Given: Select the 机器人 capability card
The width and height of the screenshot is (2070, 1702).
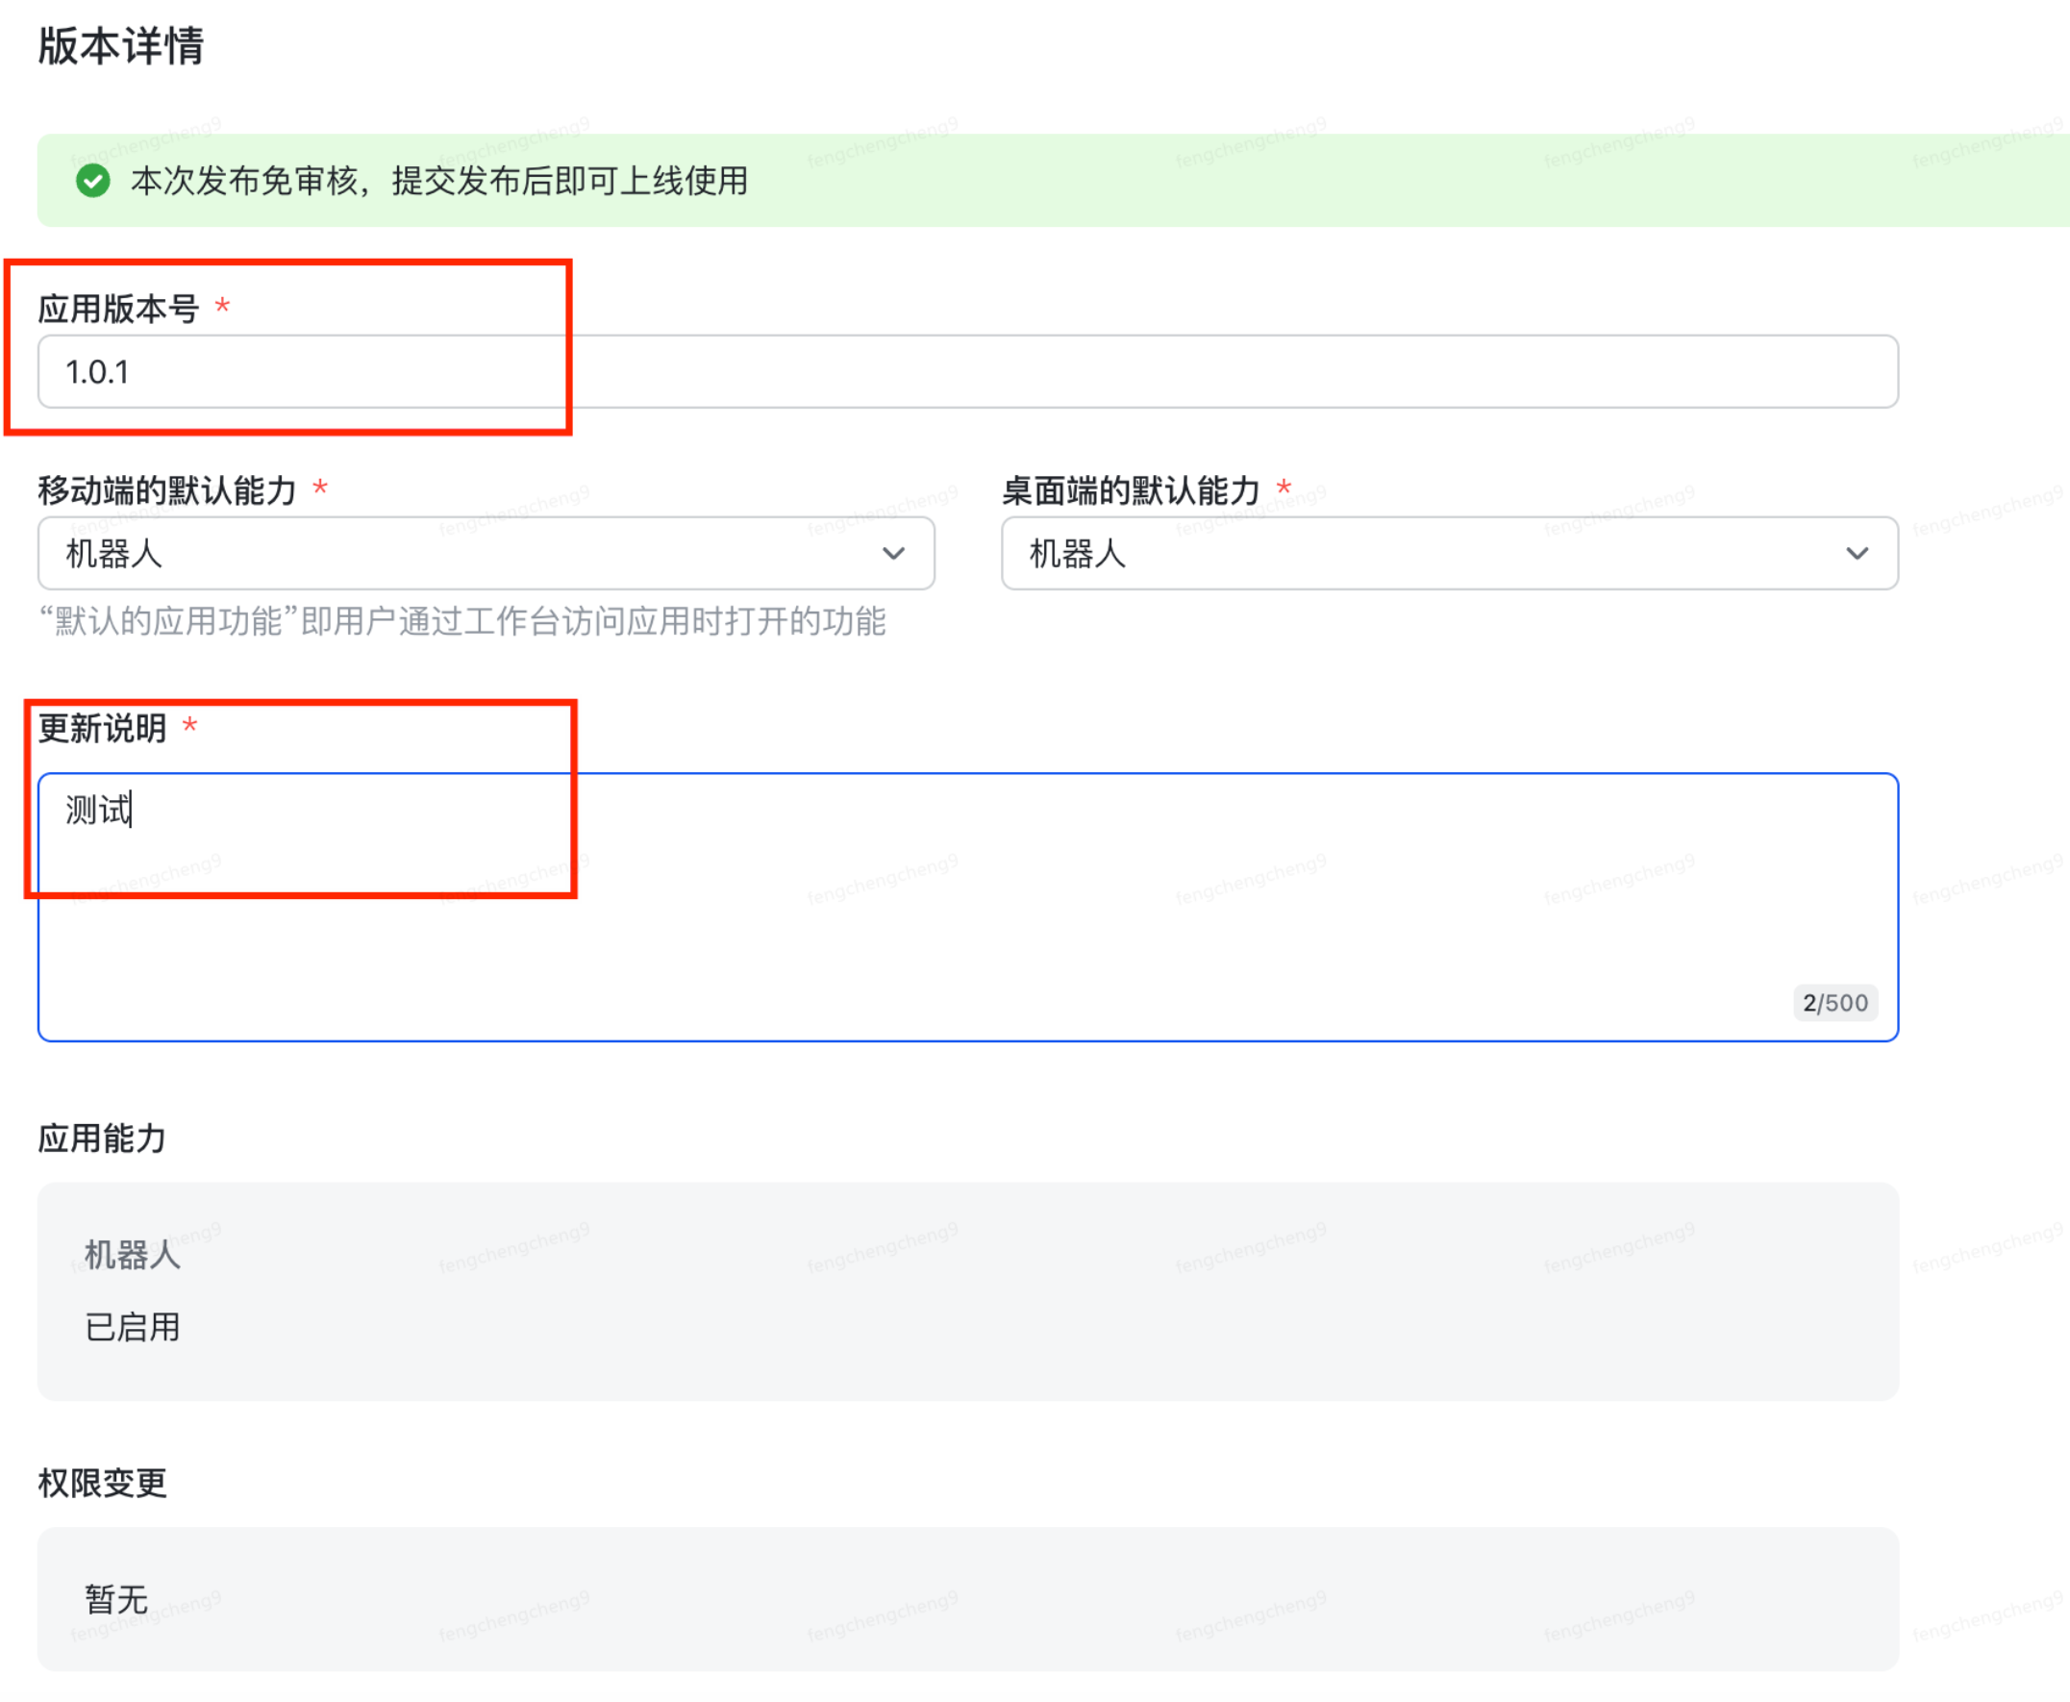Looking at the screenshot, I should click(x=965, y=1289).
